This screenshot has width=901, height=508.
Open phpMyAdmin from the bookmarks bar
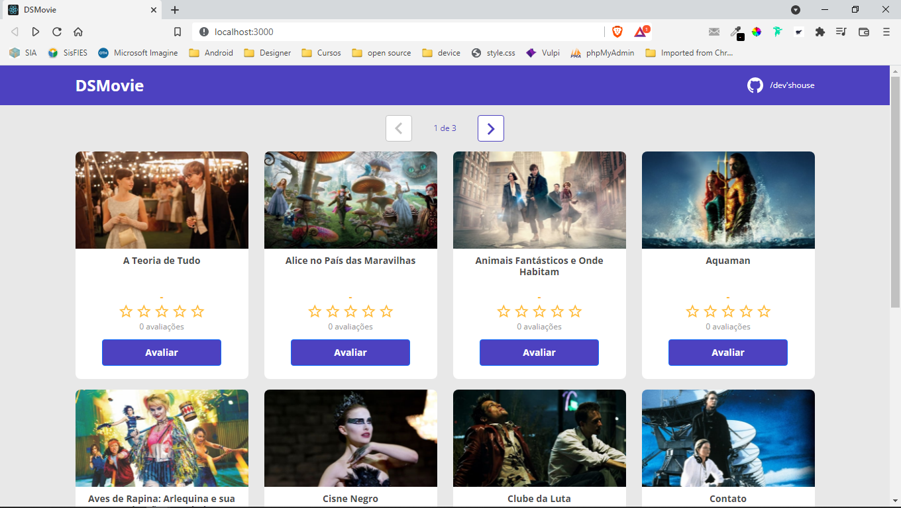pos(602,52)
